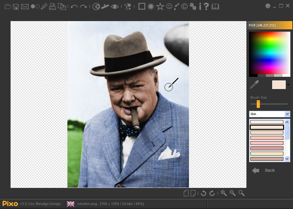This screenshot has width=293, height=209.
Task: Send the image by email using the envelope icon
Action: point(25,7)
